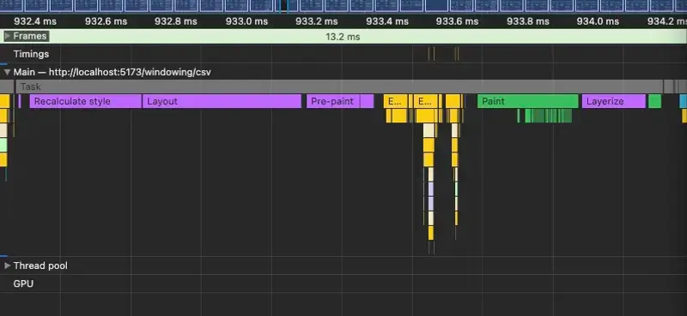The image size is (687, 316).
Task: Select the second yellow E... event block
Action: pyautogui.click(x=425, y=101)
